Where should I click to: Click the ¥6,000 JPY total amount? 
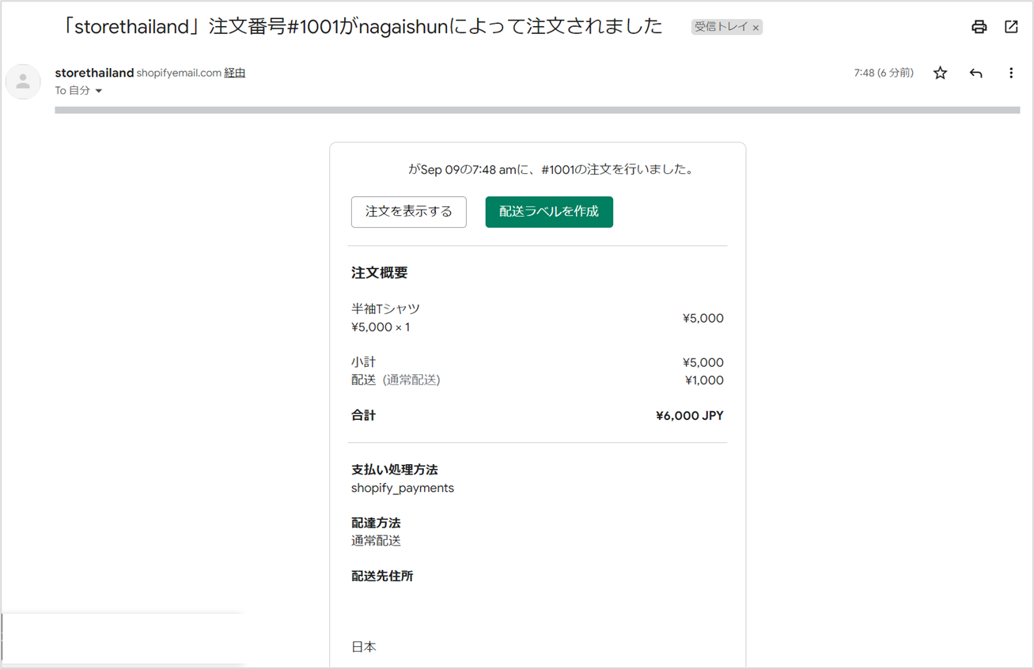click(x=690, y=415)
